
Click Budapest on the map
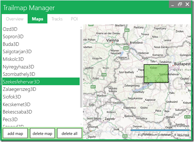coord(182,64)
